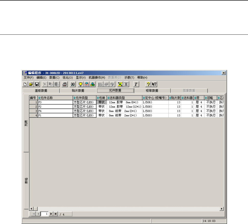The image size is (248, 224).
Task: Click the L(506) nozzle cell
Action: pyautogui.click(x=155, y=102)
